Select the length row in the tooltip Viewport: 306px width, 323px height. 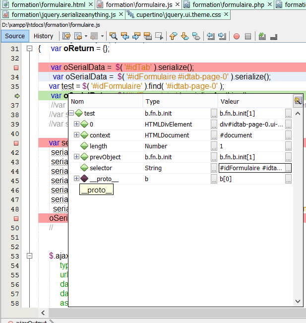coord(180,146)
